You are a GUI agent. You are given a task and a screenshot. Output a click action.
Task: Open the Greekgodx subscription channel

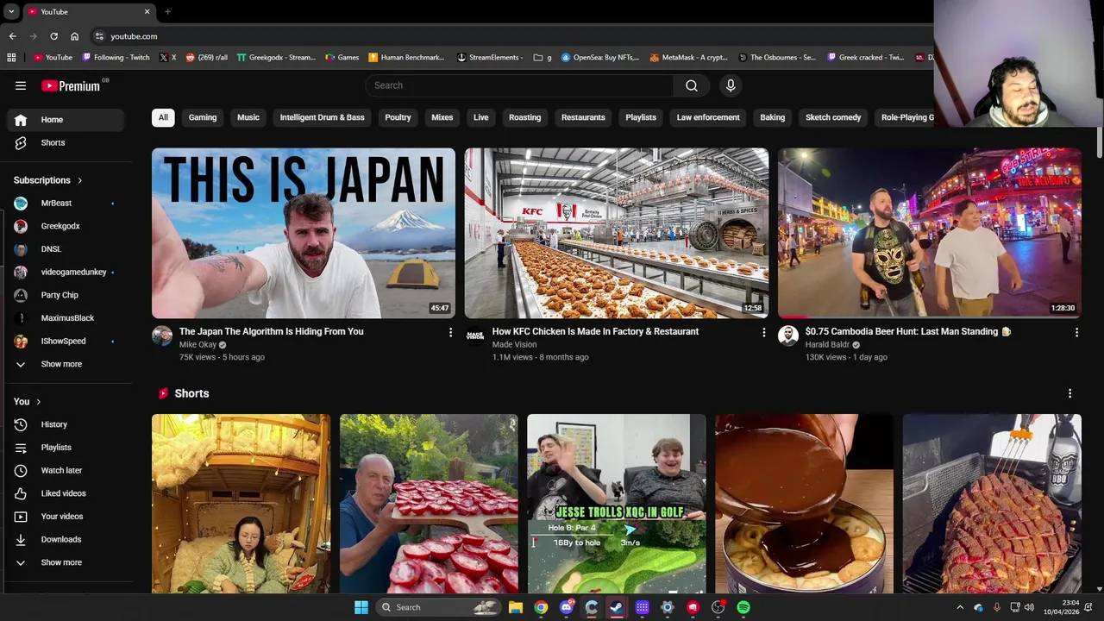pos(67,226)
